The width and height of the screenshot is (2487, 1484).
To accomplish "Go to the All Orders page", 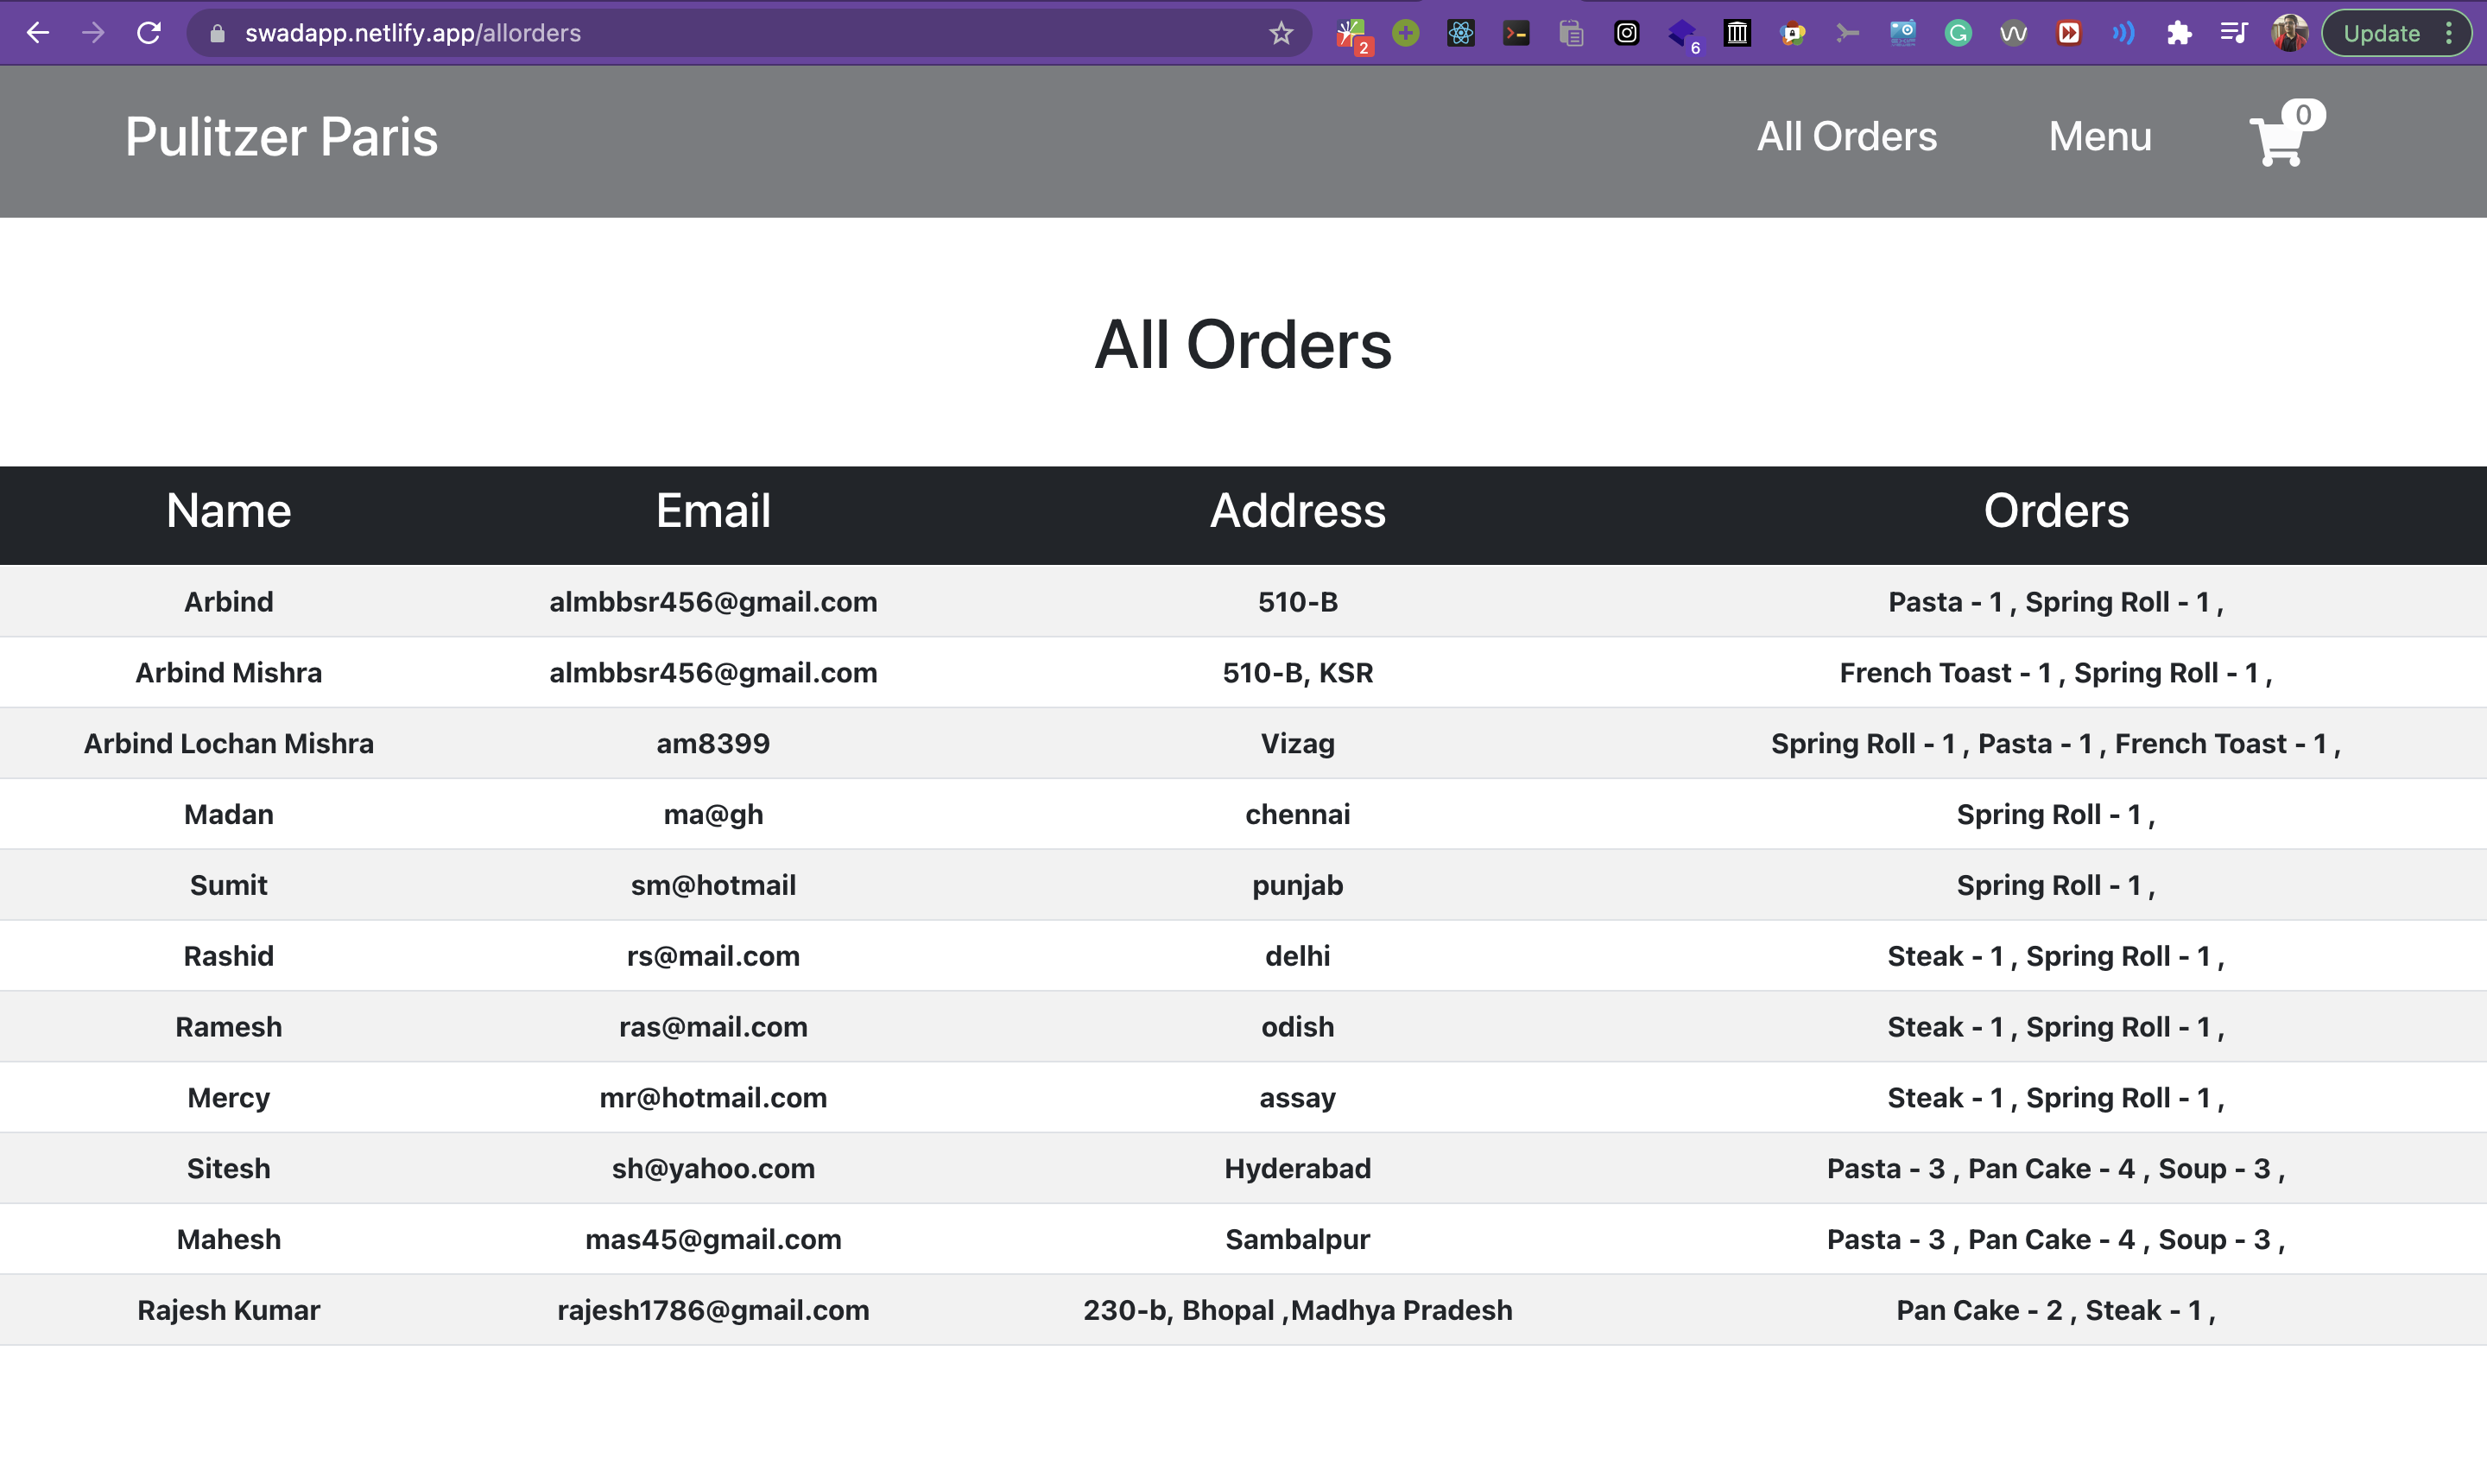I will (x=1846, y=137).
